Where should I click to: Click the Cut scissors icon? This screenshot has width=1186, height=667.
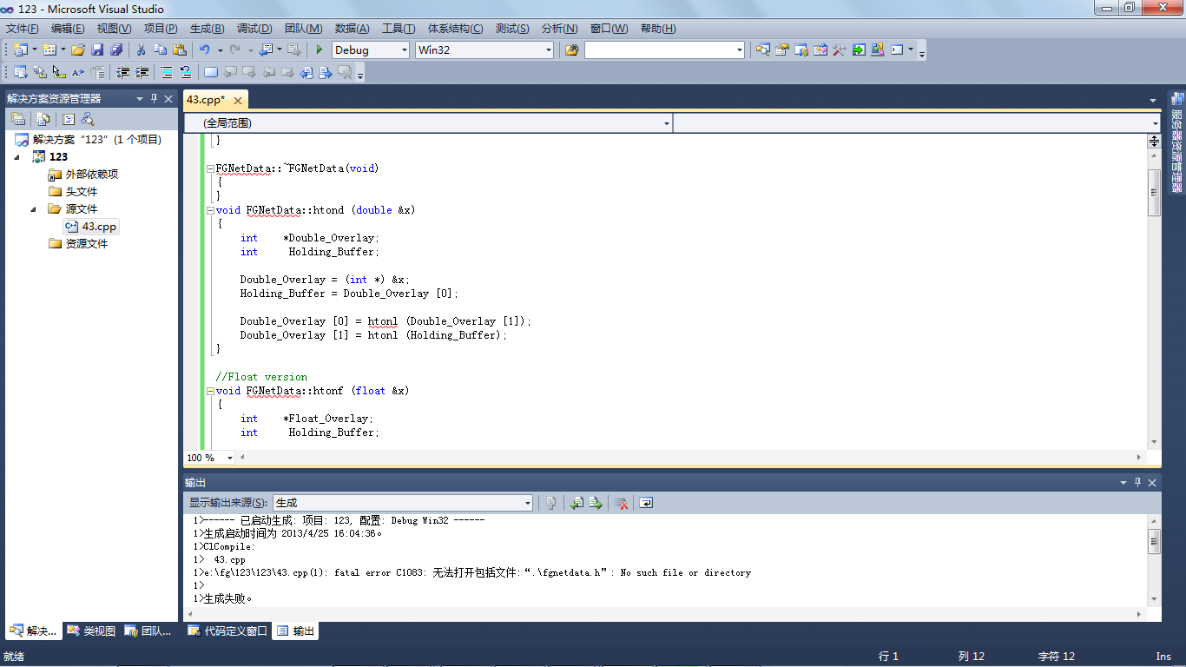pyautogui.click(x=141, y=50)
